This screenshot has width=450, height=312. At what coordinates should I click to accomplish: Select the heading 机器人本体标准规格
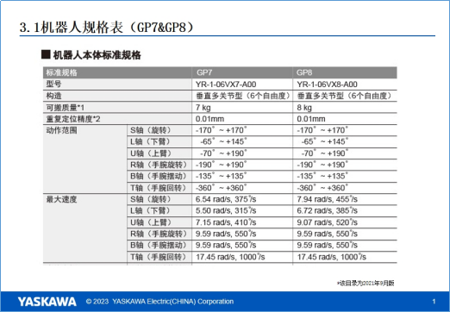coord(97,55)
